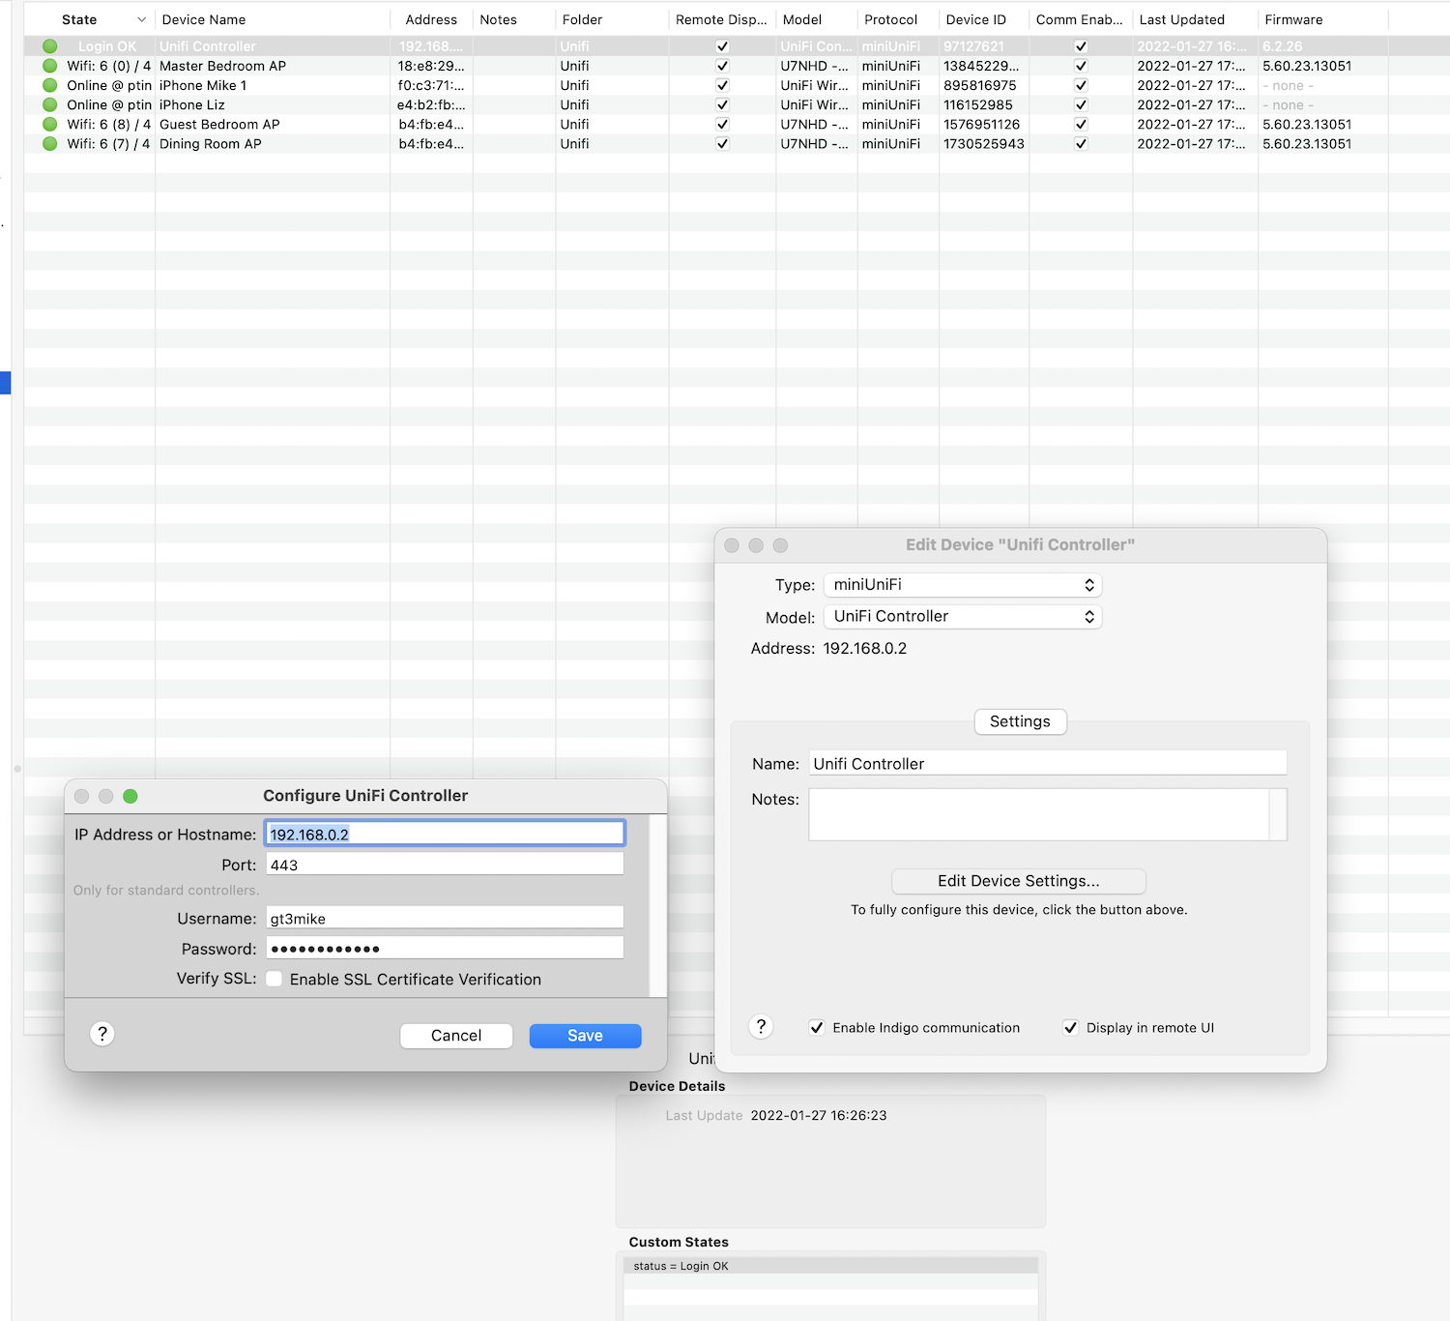Toggle Remote Display checkbox for iPhone Mike 1
Image resolution: width=1450 pixels, height=1321 pixels.
point(722,85)
